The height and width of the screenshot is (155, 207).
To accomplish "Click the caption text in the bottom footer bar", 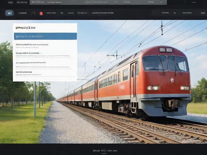I will point(105,150).
